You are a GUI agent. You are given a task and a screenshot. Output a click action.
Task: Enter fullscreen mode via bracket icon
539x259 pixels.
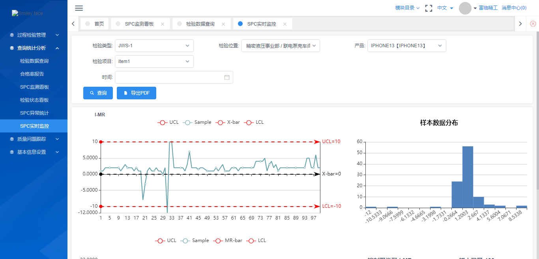pyautogui.click(x=429, y=8)
